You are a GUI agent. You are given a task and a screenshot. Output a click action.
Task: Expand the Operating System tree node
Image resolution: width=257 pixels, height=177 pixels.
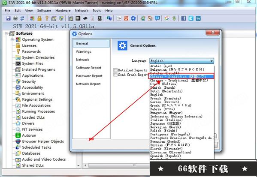click(x=12, y=39)
